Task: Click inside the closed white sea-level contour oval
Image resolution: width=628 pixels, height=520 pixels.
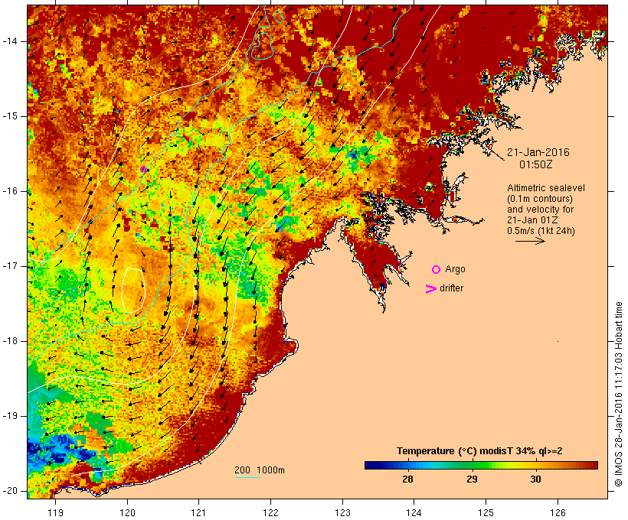Action: point(133,290)
